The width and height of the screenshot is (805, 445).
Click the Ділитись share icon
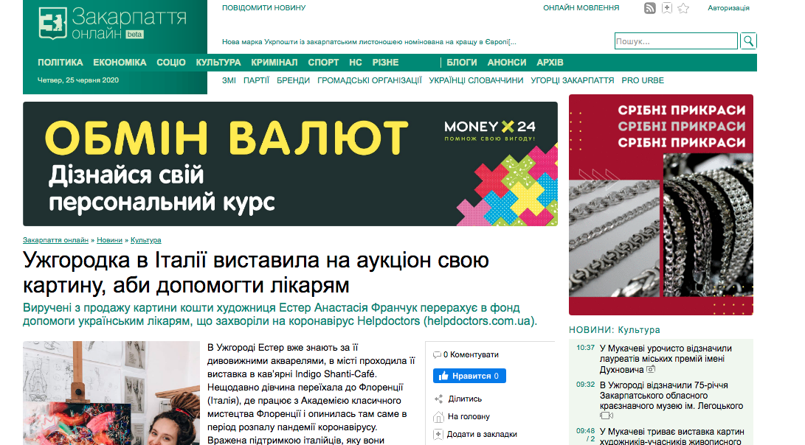[438, 399]
